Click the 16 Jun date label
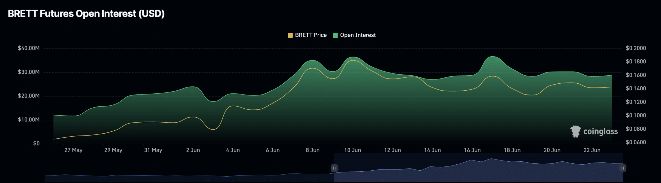 tap(472, 150)
